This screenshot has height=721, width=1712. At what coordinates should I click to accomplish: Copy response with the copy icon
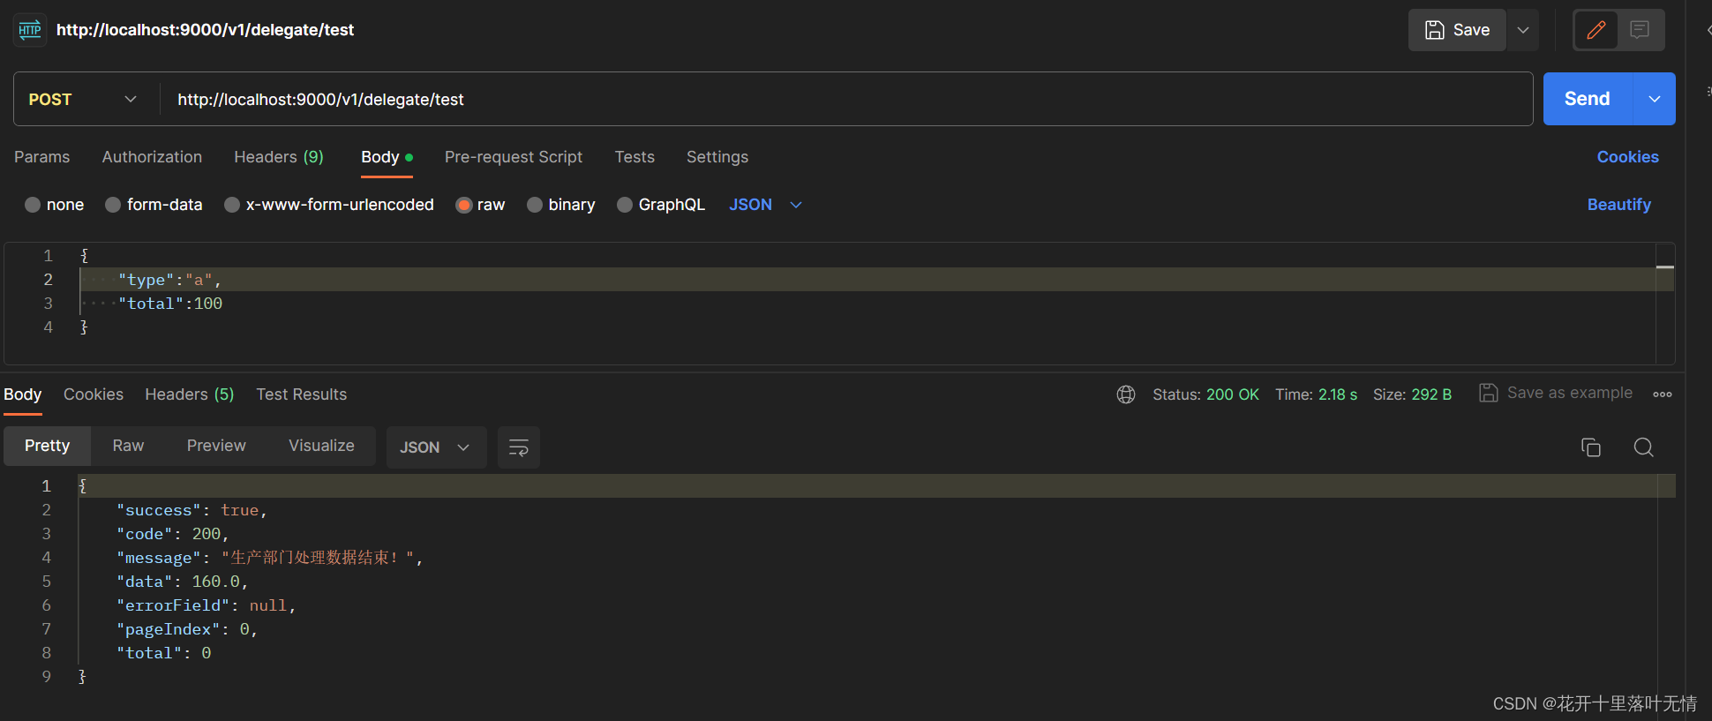(x=1591, y=447)
